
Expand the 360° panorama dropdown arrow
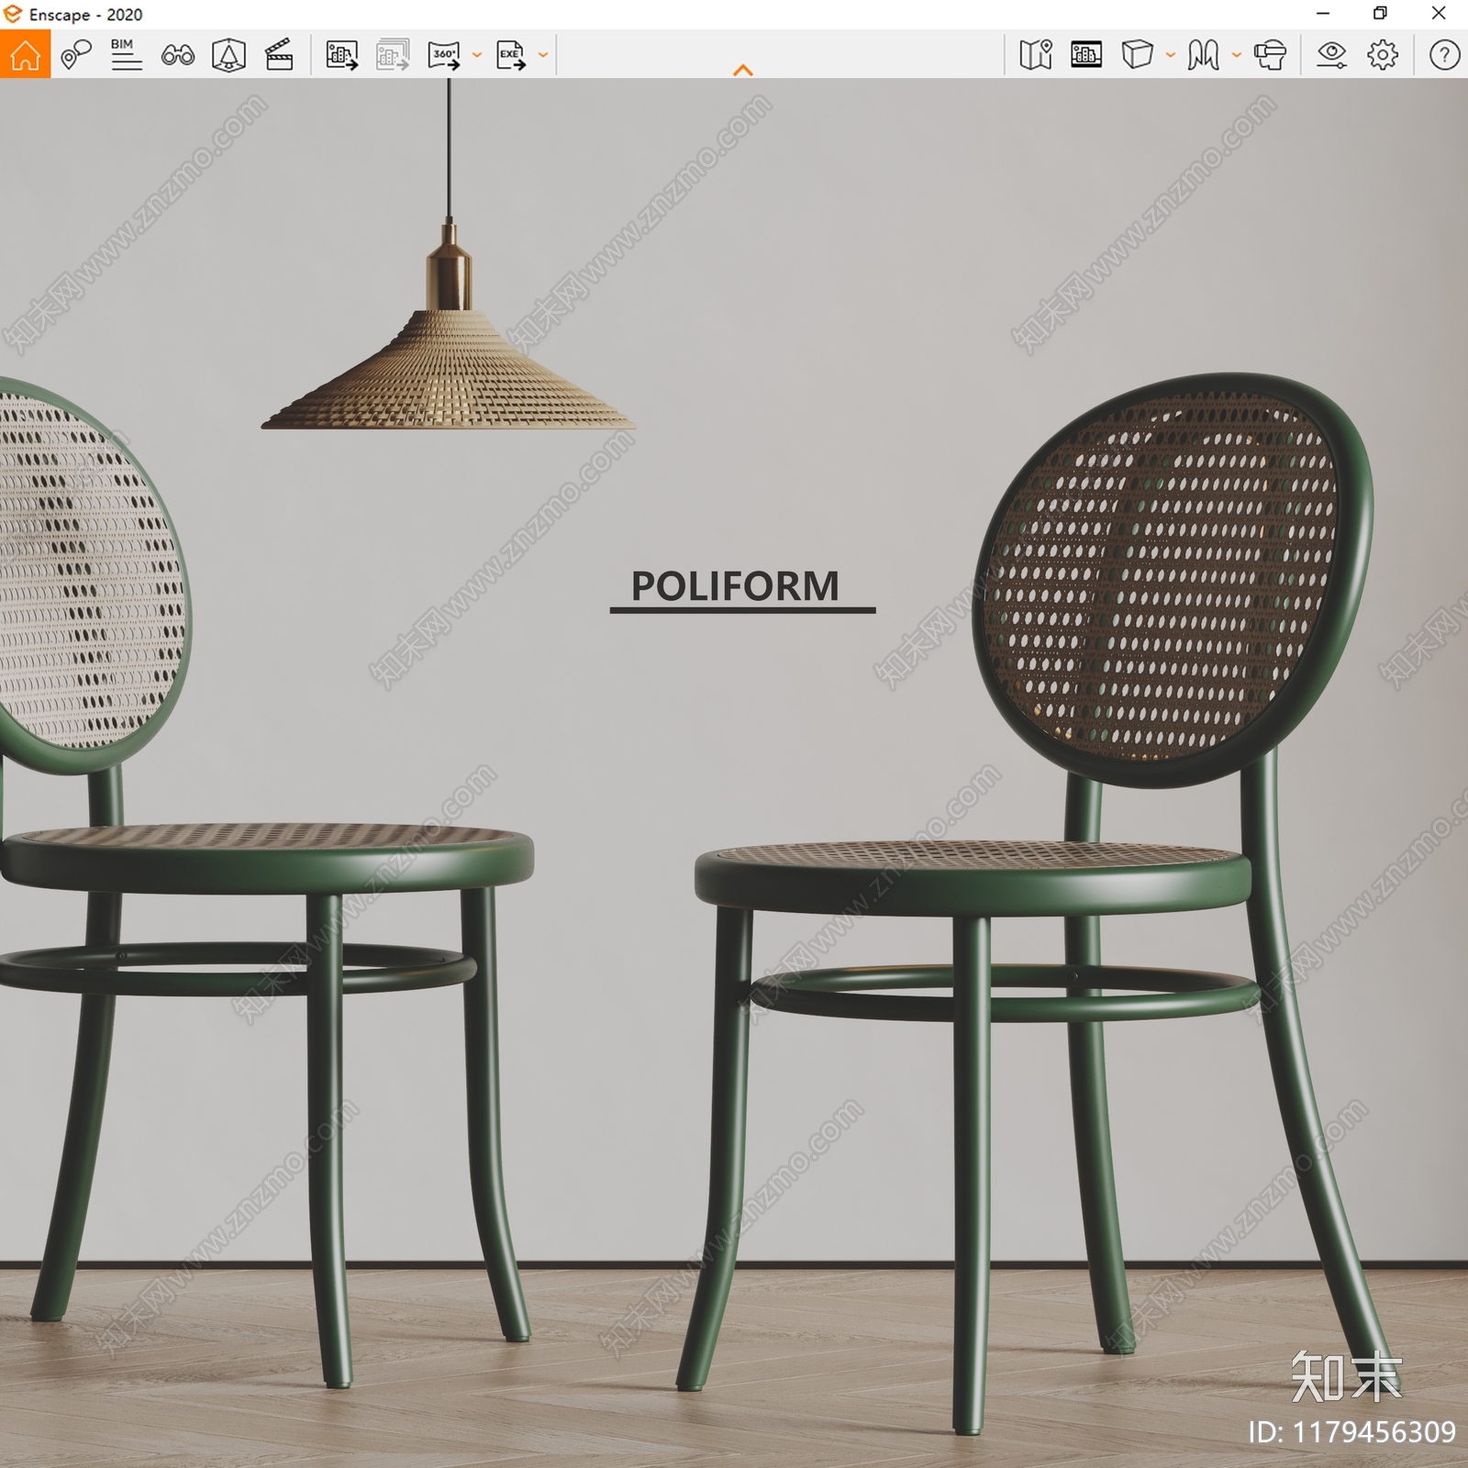pos(477,55)
